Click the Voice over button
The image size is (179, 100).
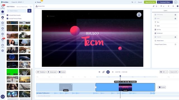[52, 72]
